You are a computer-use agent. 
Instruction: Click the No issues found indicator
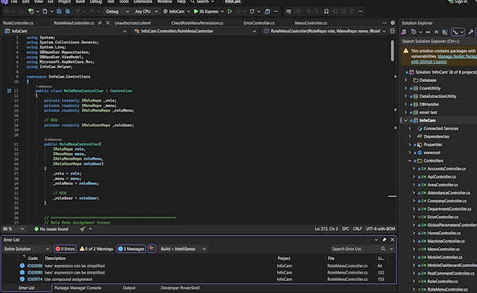coord(51,229)
